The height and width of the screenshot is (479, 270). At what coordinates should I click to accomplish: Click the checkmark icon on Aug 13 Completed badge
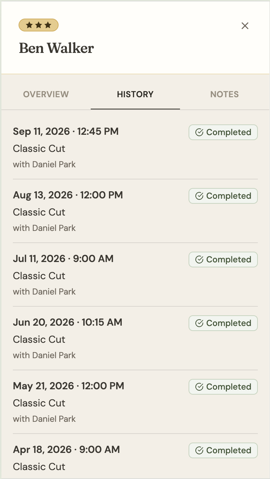199,196
